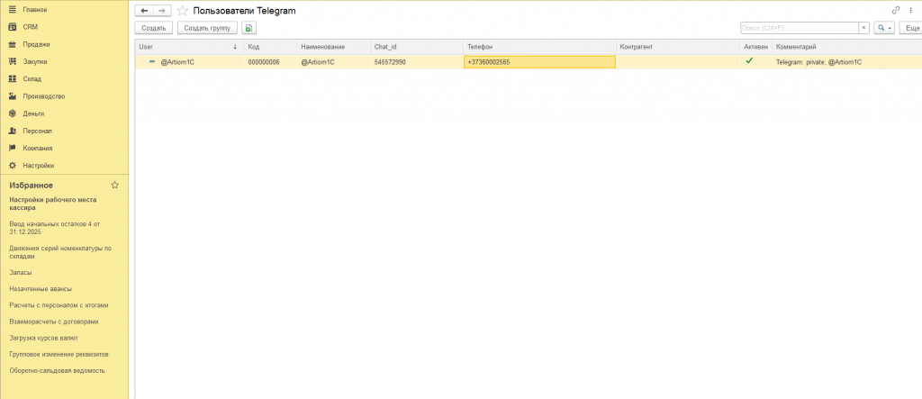Click the copy-element icon next to Создать группу
Screen dimensions: 922x399
point(249,28)
